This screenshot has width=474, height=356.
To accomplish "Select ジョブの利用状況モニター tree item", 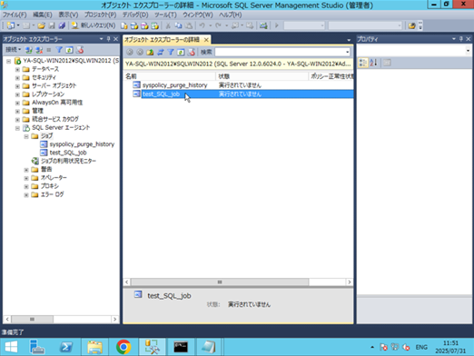I will click(68, 161).
